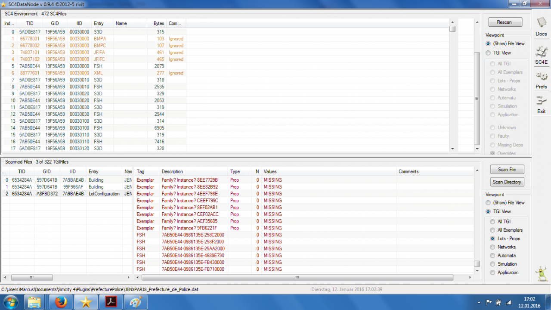Click upper options panel vertical scrollbar
Viewport: 551px width, 310px height.
coord(477,99)
